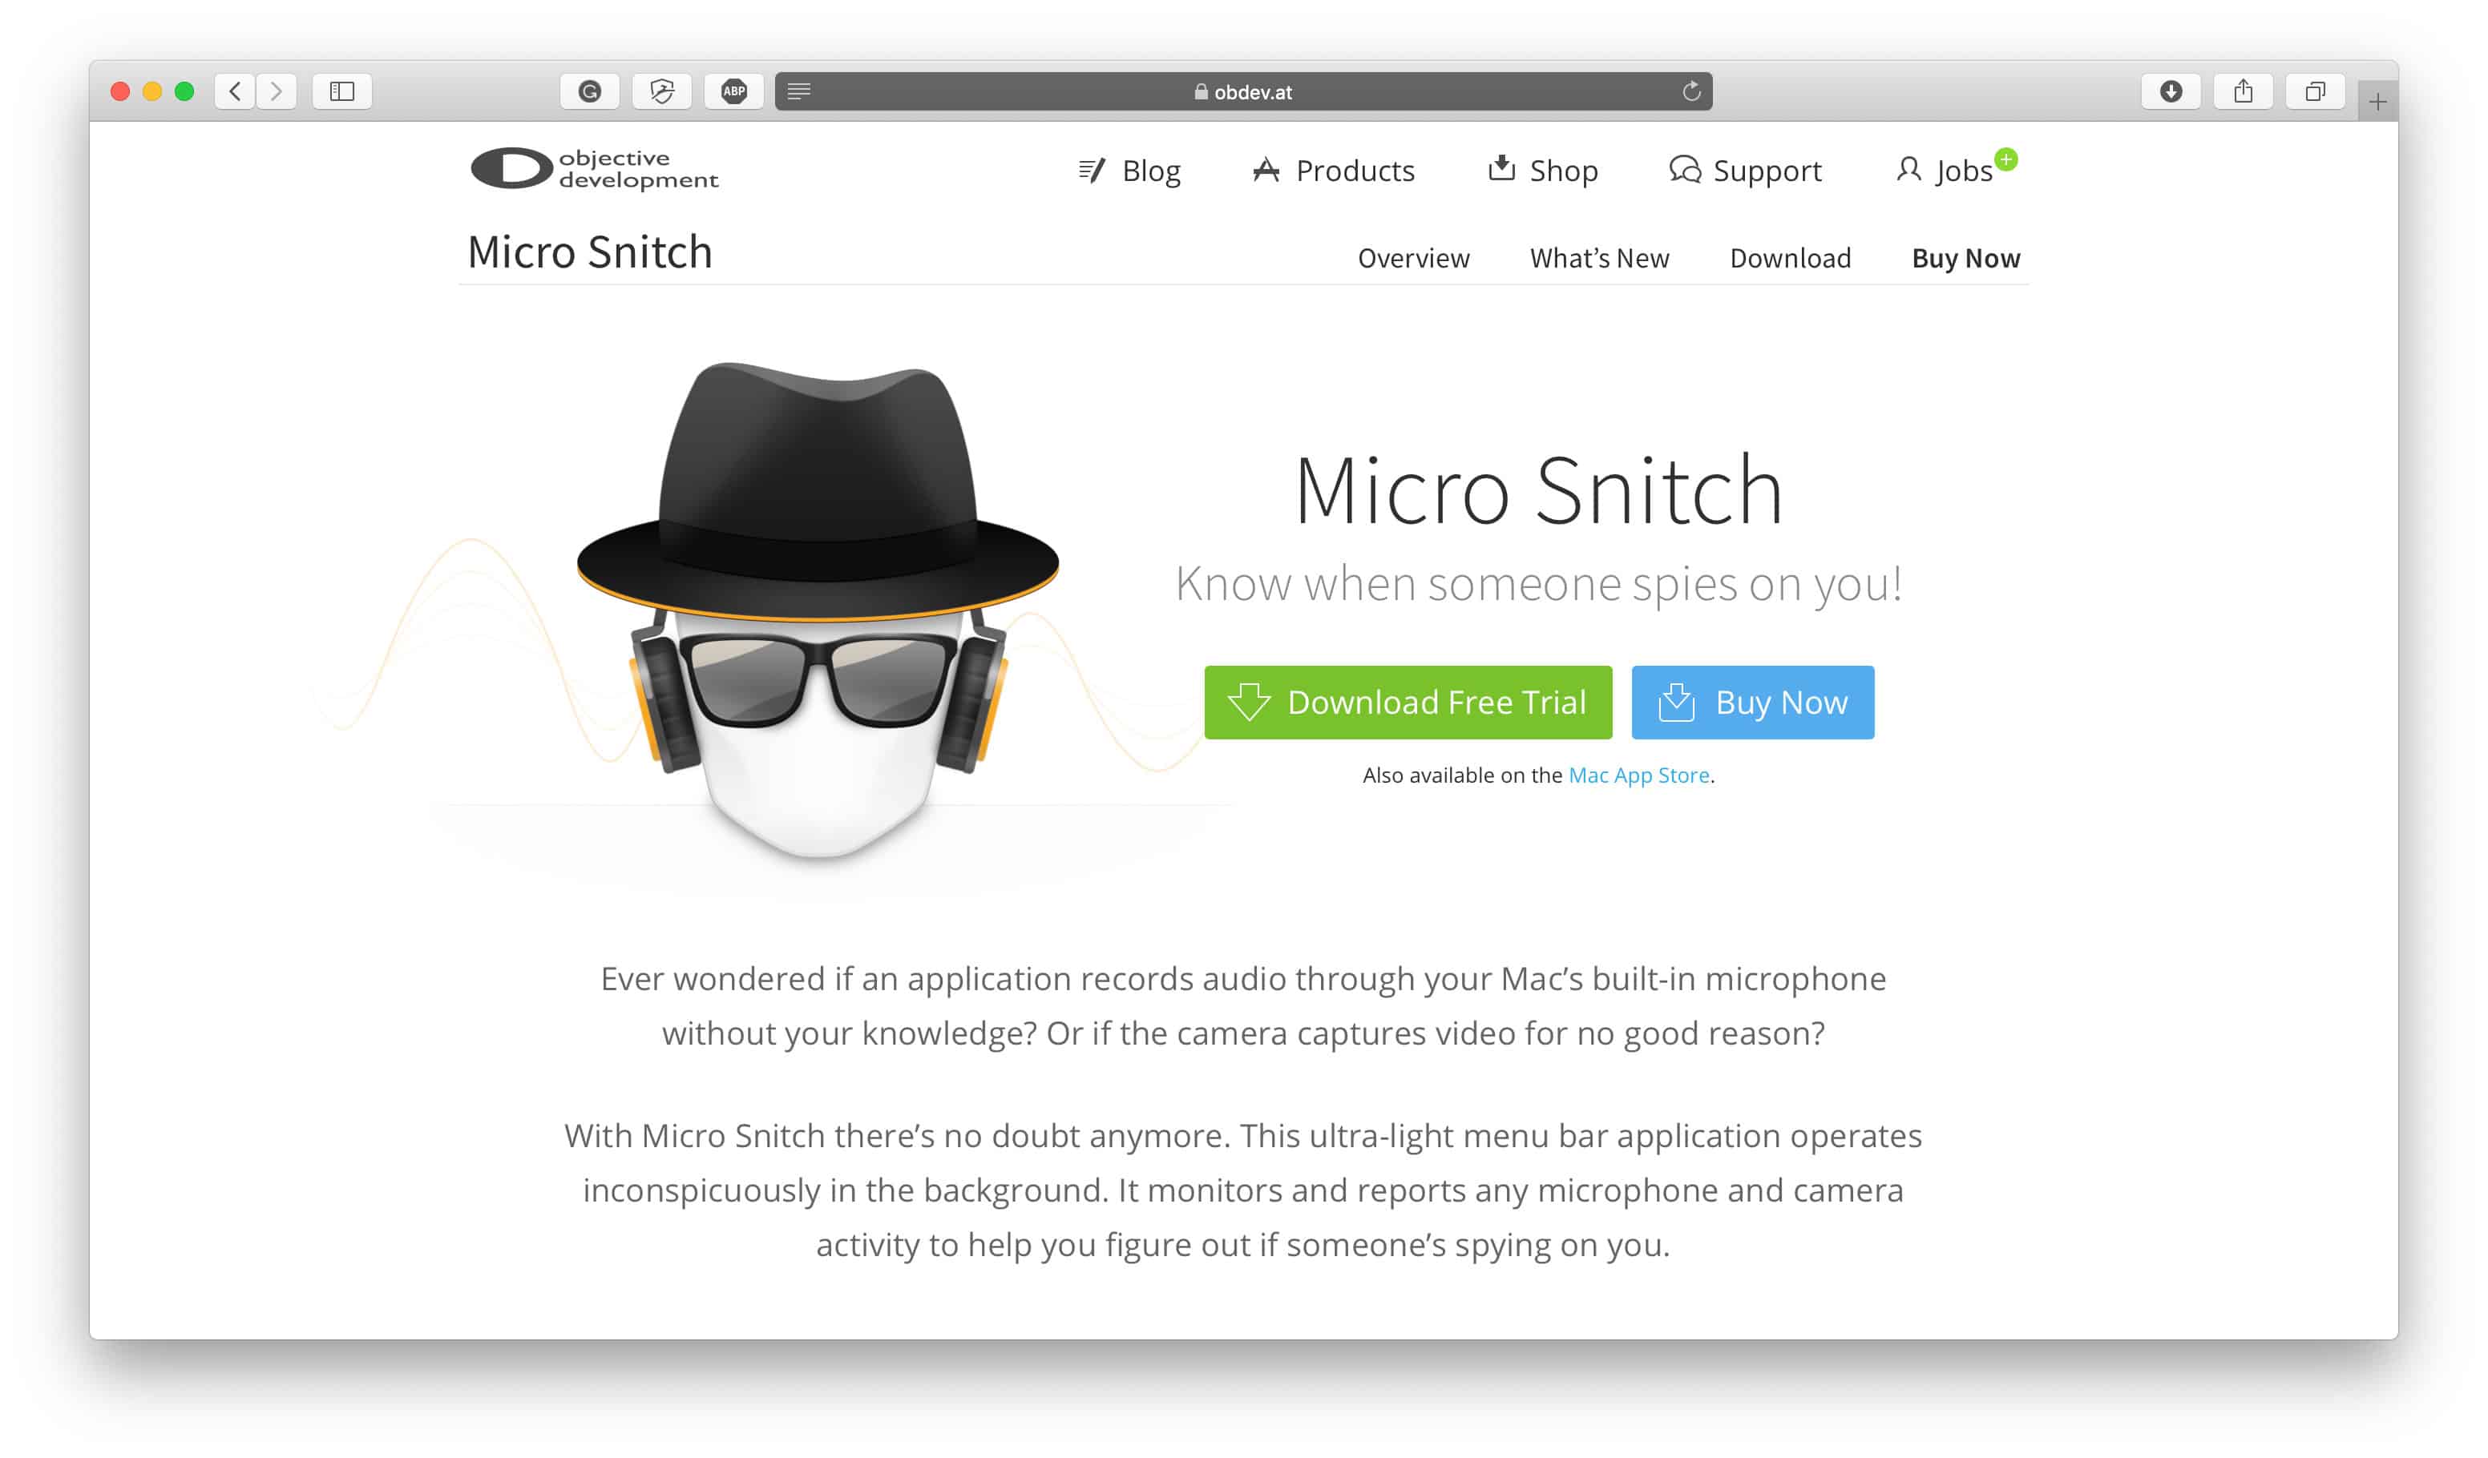
Task: Click the Download Free Trial button
Action: coord(1408,701)
